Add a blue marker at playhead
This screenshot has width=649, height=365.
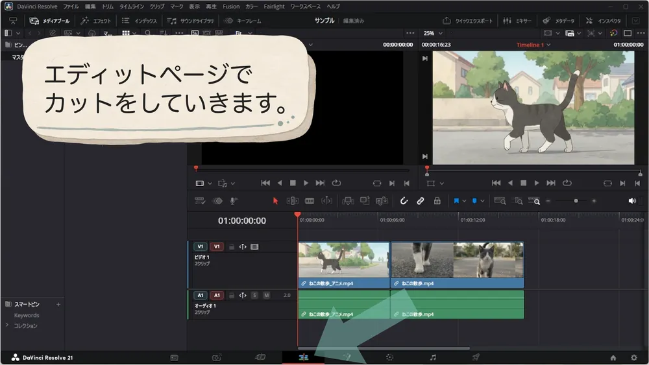coord(474,201)
